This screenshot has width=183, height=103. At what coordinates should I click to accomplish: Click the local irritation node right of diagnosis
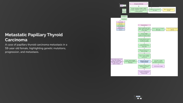pyautogui.click(x=158, y=62)
